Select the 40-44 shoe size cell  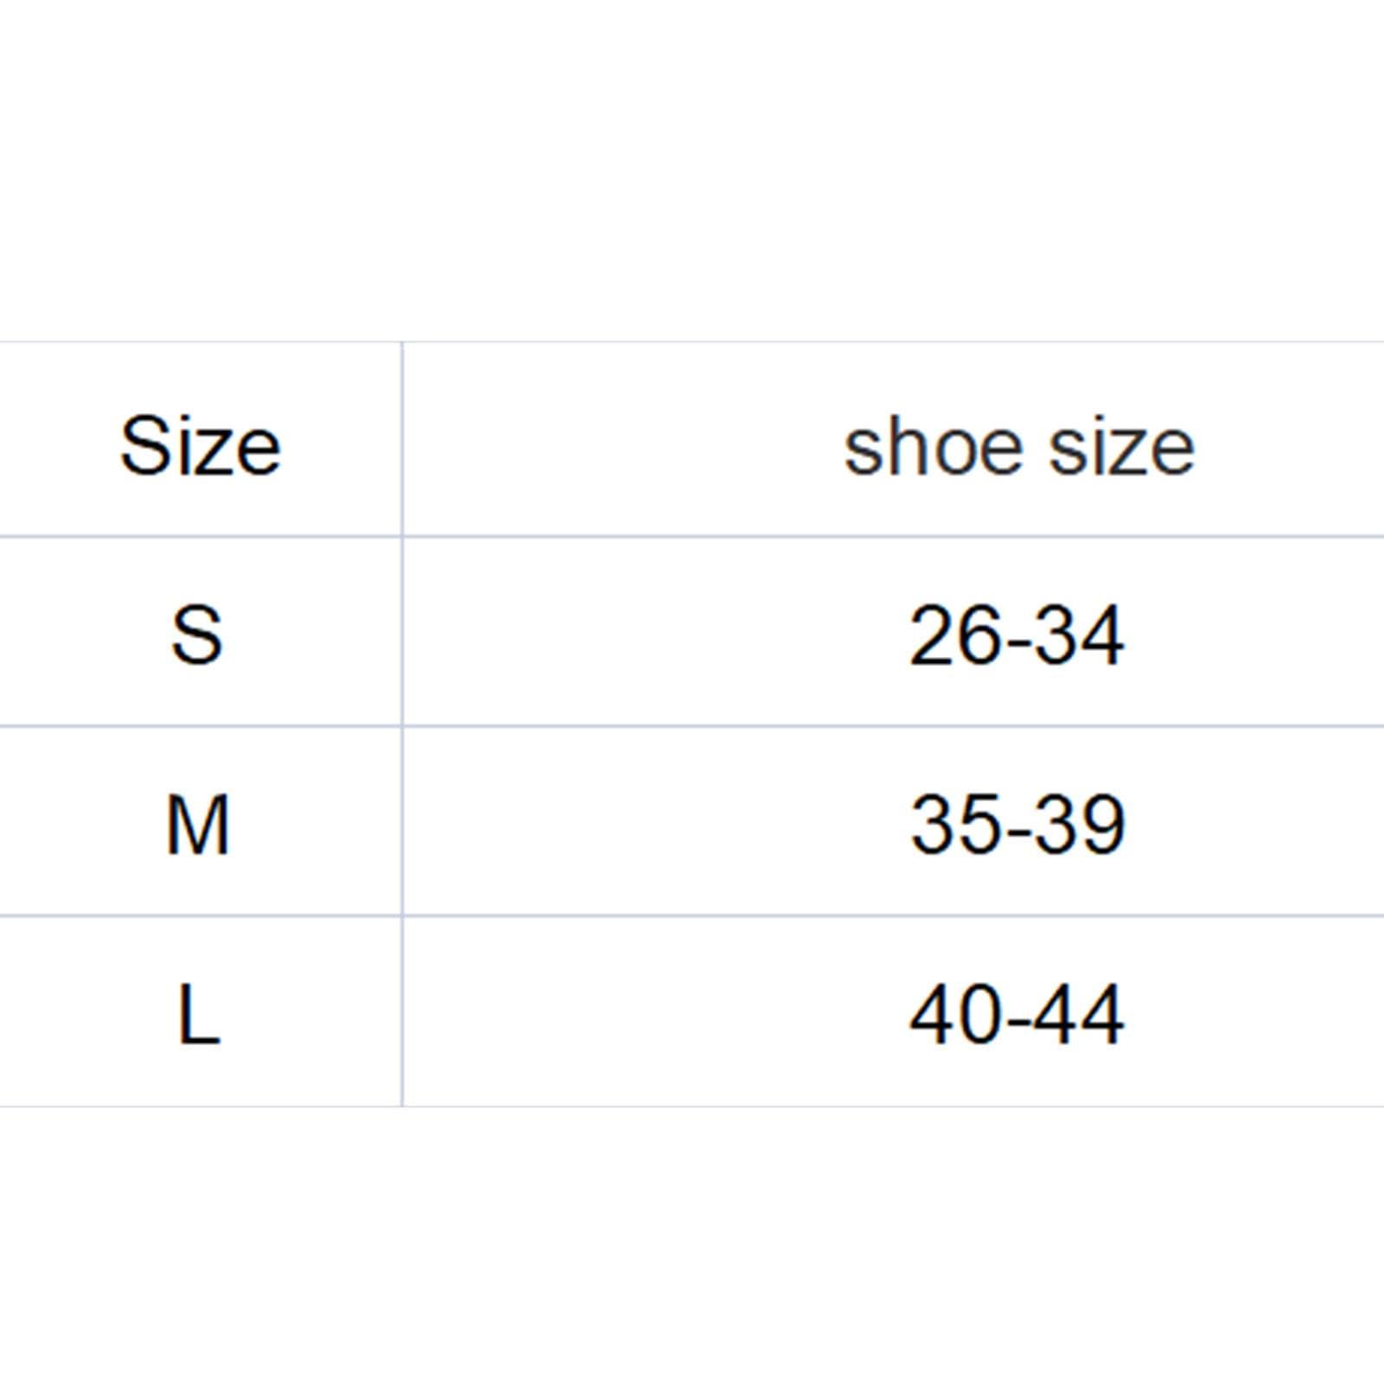tap(1017, 1015)
